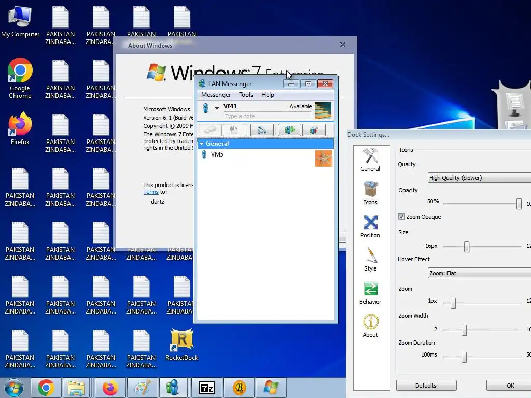The image size is (531, 398).
Task: Click the Opacity slider handle
Action: tap(519, 204)
